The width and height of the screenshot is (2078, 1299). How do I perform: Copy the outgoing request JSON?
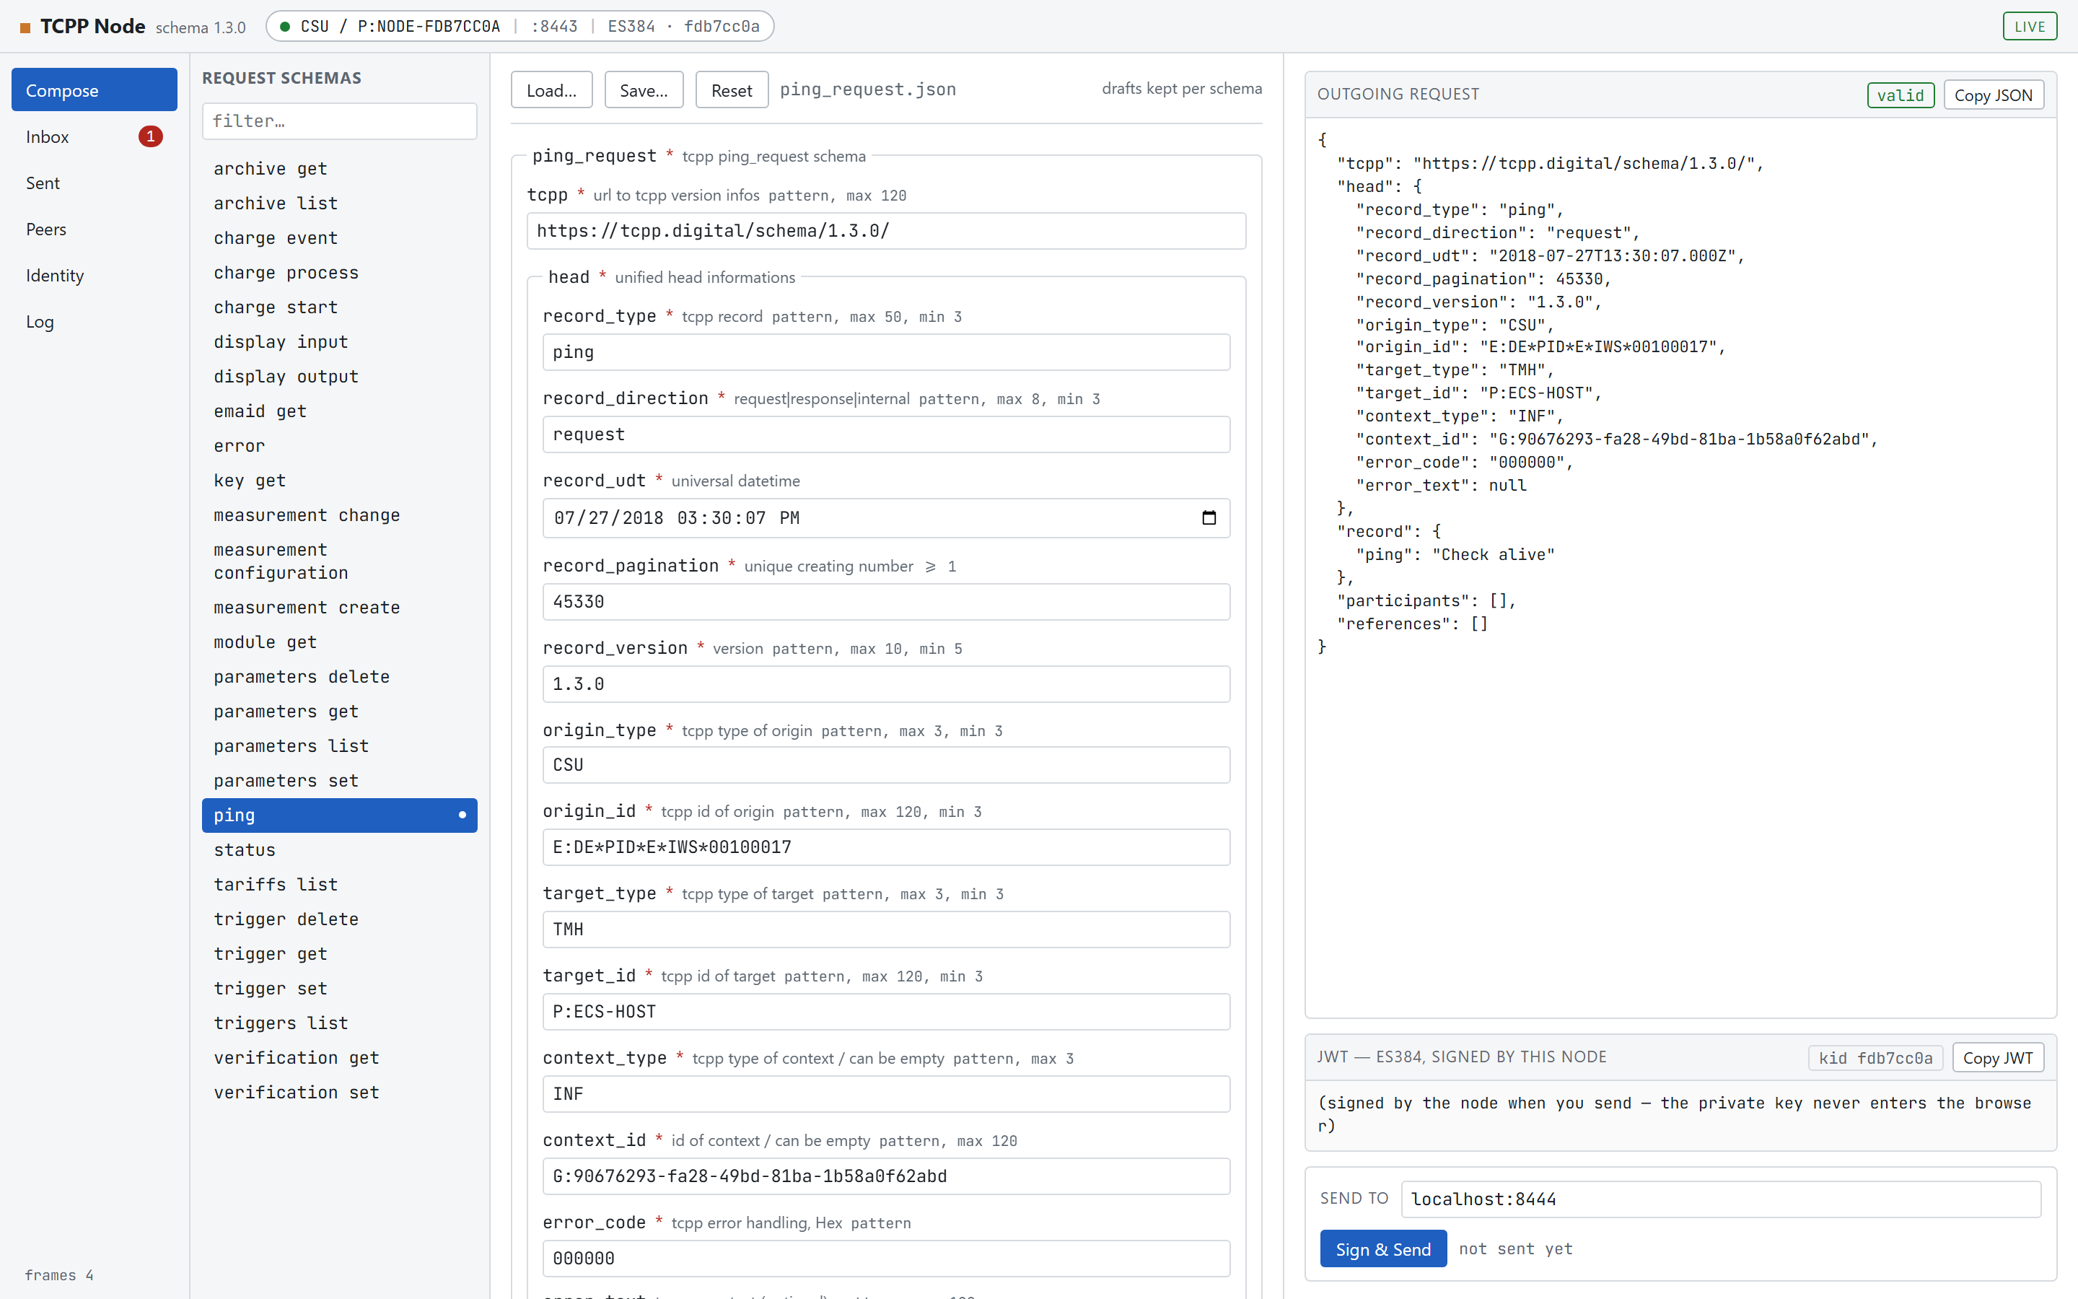pos(1993,95)
